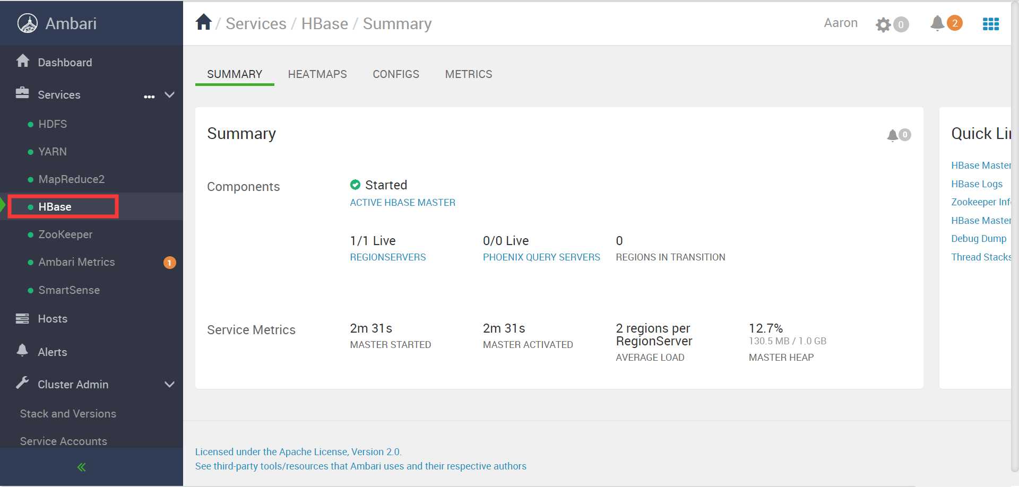This screenshot has height=487, width=1019.
Task: Click the HBase breadcrumb link
Action: coord(325,23)
